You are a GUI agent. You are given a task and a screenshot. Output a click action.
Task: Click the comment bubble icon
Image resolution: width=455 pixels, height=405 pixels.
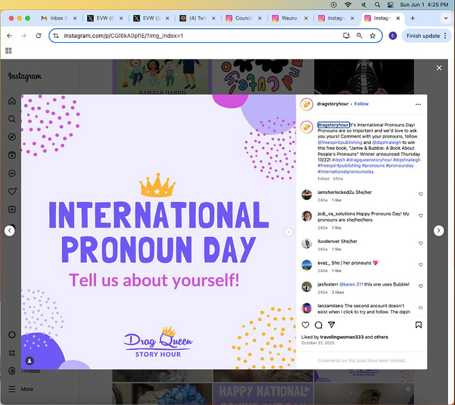click(x=318, y=325)
